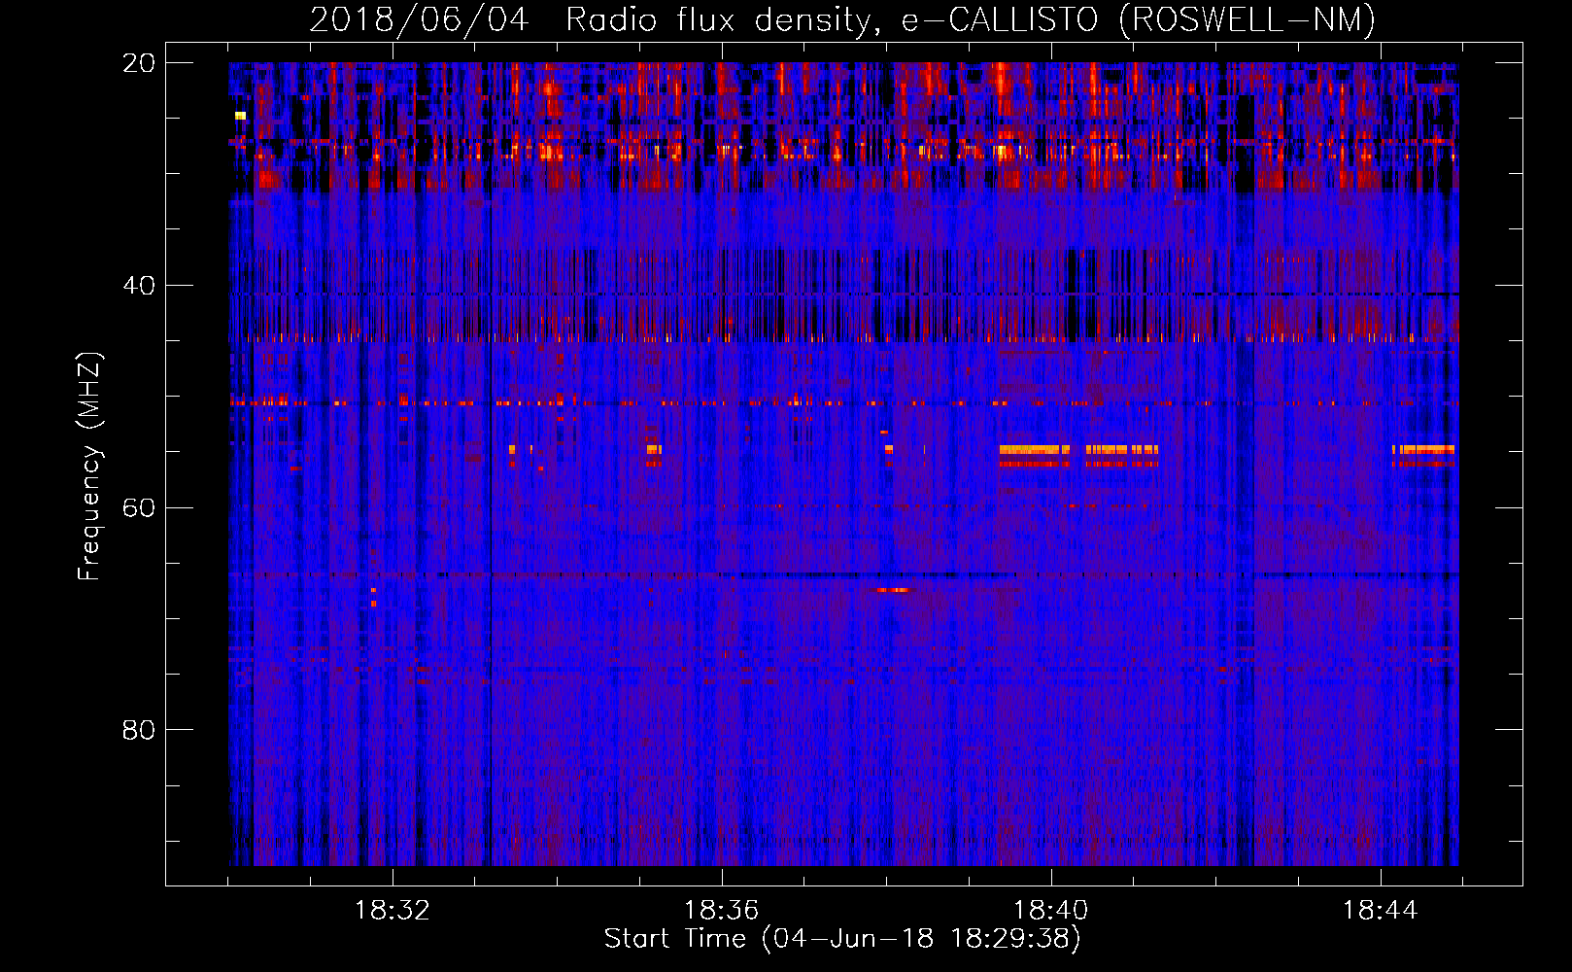
Task: Click the 18:32 time tick label
Action: pos(393,911)
